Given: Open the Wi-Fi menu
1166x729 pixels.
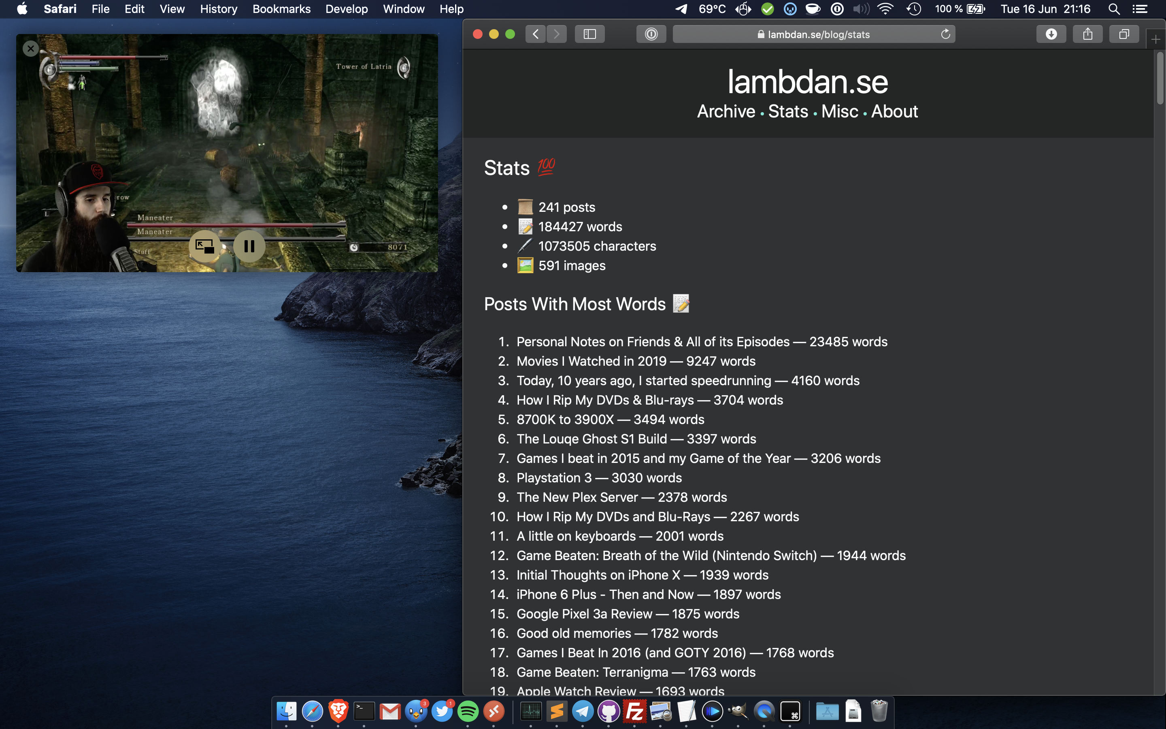Looking at the screenshot, I should click(885, 9).
